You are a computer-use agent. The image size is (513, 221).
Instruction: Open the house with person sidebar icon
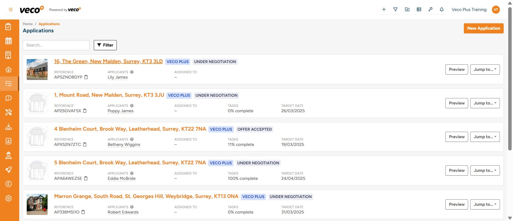(x=9, y=69)
